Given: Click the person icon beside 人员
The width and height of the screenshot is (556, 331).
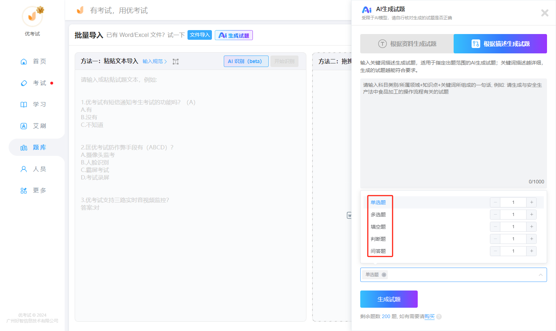Looking at the screenshot, I should [24, 169].
